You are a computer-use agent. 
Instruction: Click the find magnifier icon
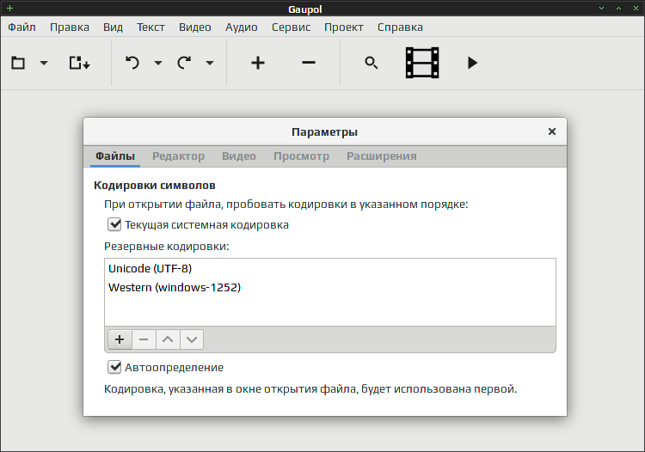(x=371, y=63)
